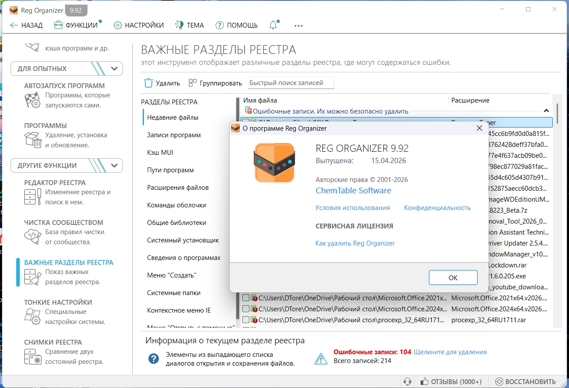
Task: Click the РЕДАКТОР РЕЕСТРА screwdriver icon
Action: point(32,197)
